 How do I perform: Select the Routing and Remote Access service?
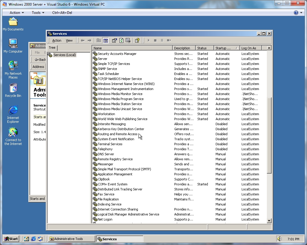(x=117, y=134)
